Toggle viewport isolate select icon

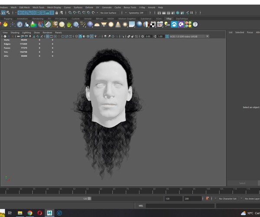click(x=123, y=36)
